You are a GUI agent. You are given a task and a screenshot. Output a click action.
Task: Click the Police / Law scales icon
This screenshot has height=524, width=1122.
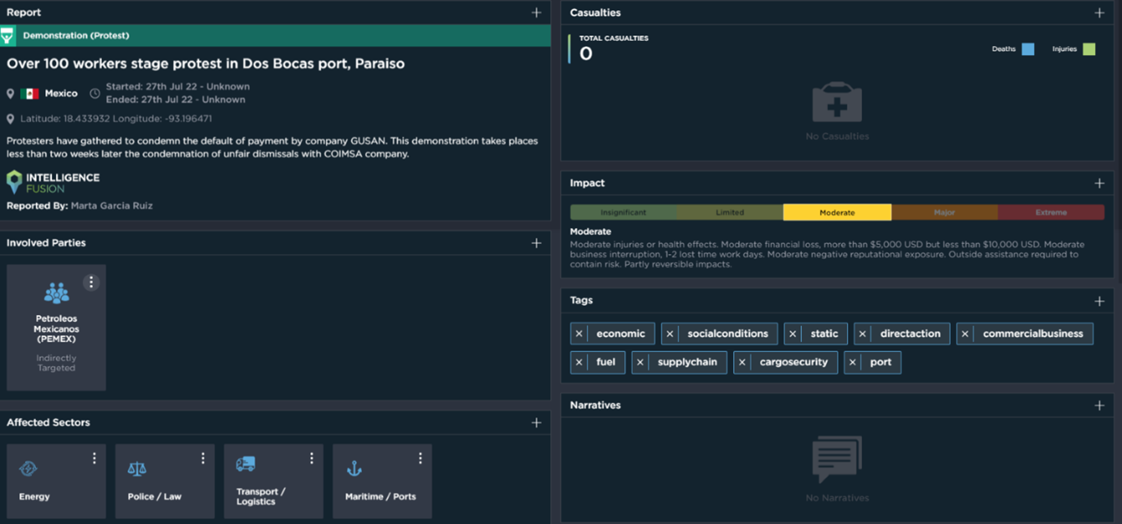point(137,469)
